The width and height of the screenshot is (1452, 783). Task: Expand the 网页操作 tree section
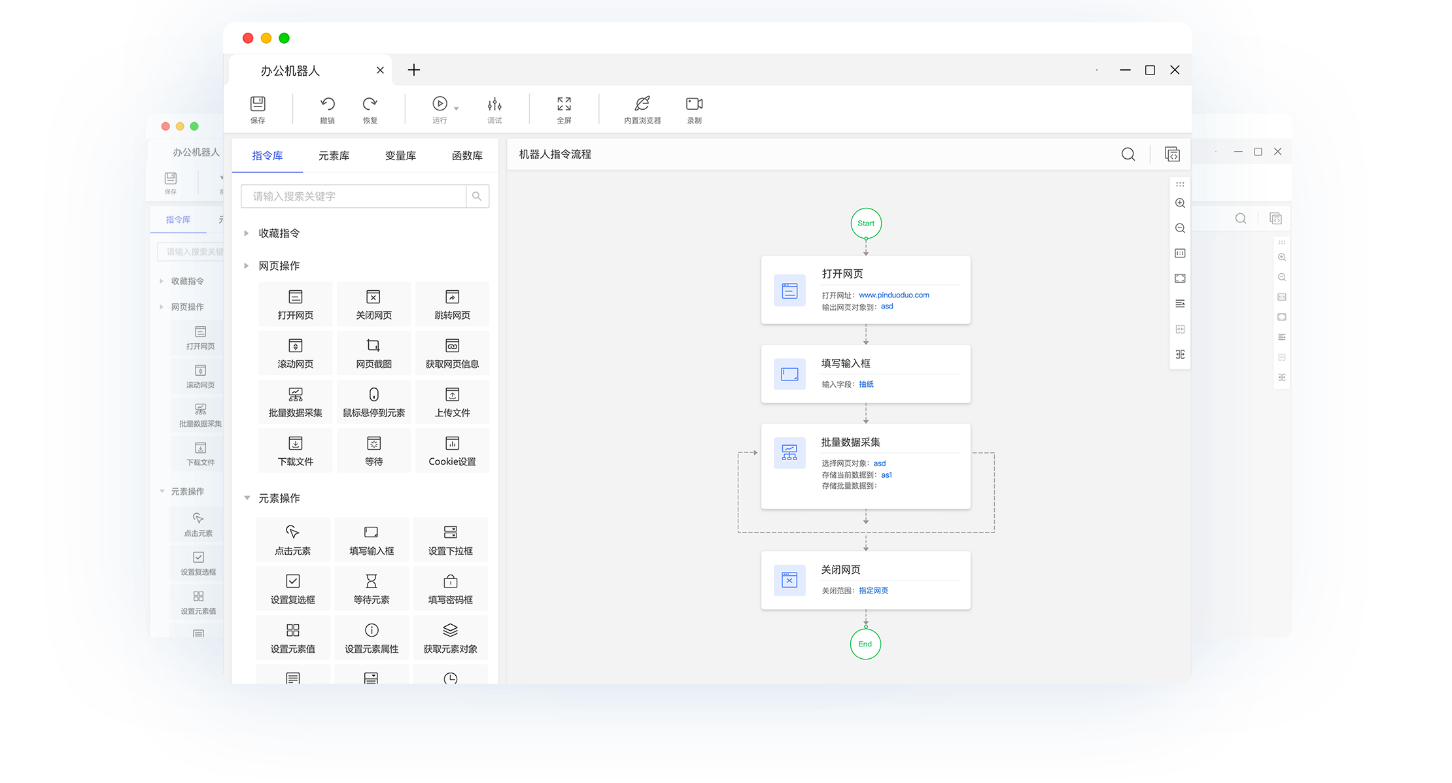click(247, 266)
